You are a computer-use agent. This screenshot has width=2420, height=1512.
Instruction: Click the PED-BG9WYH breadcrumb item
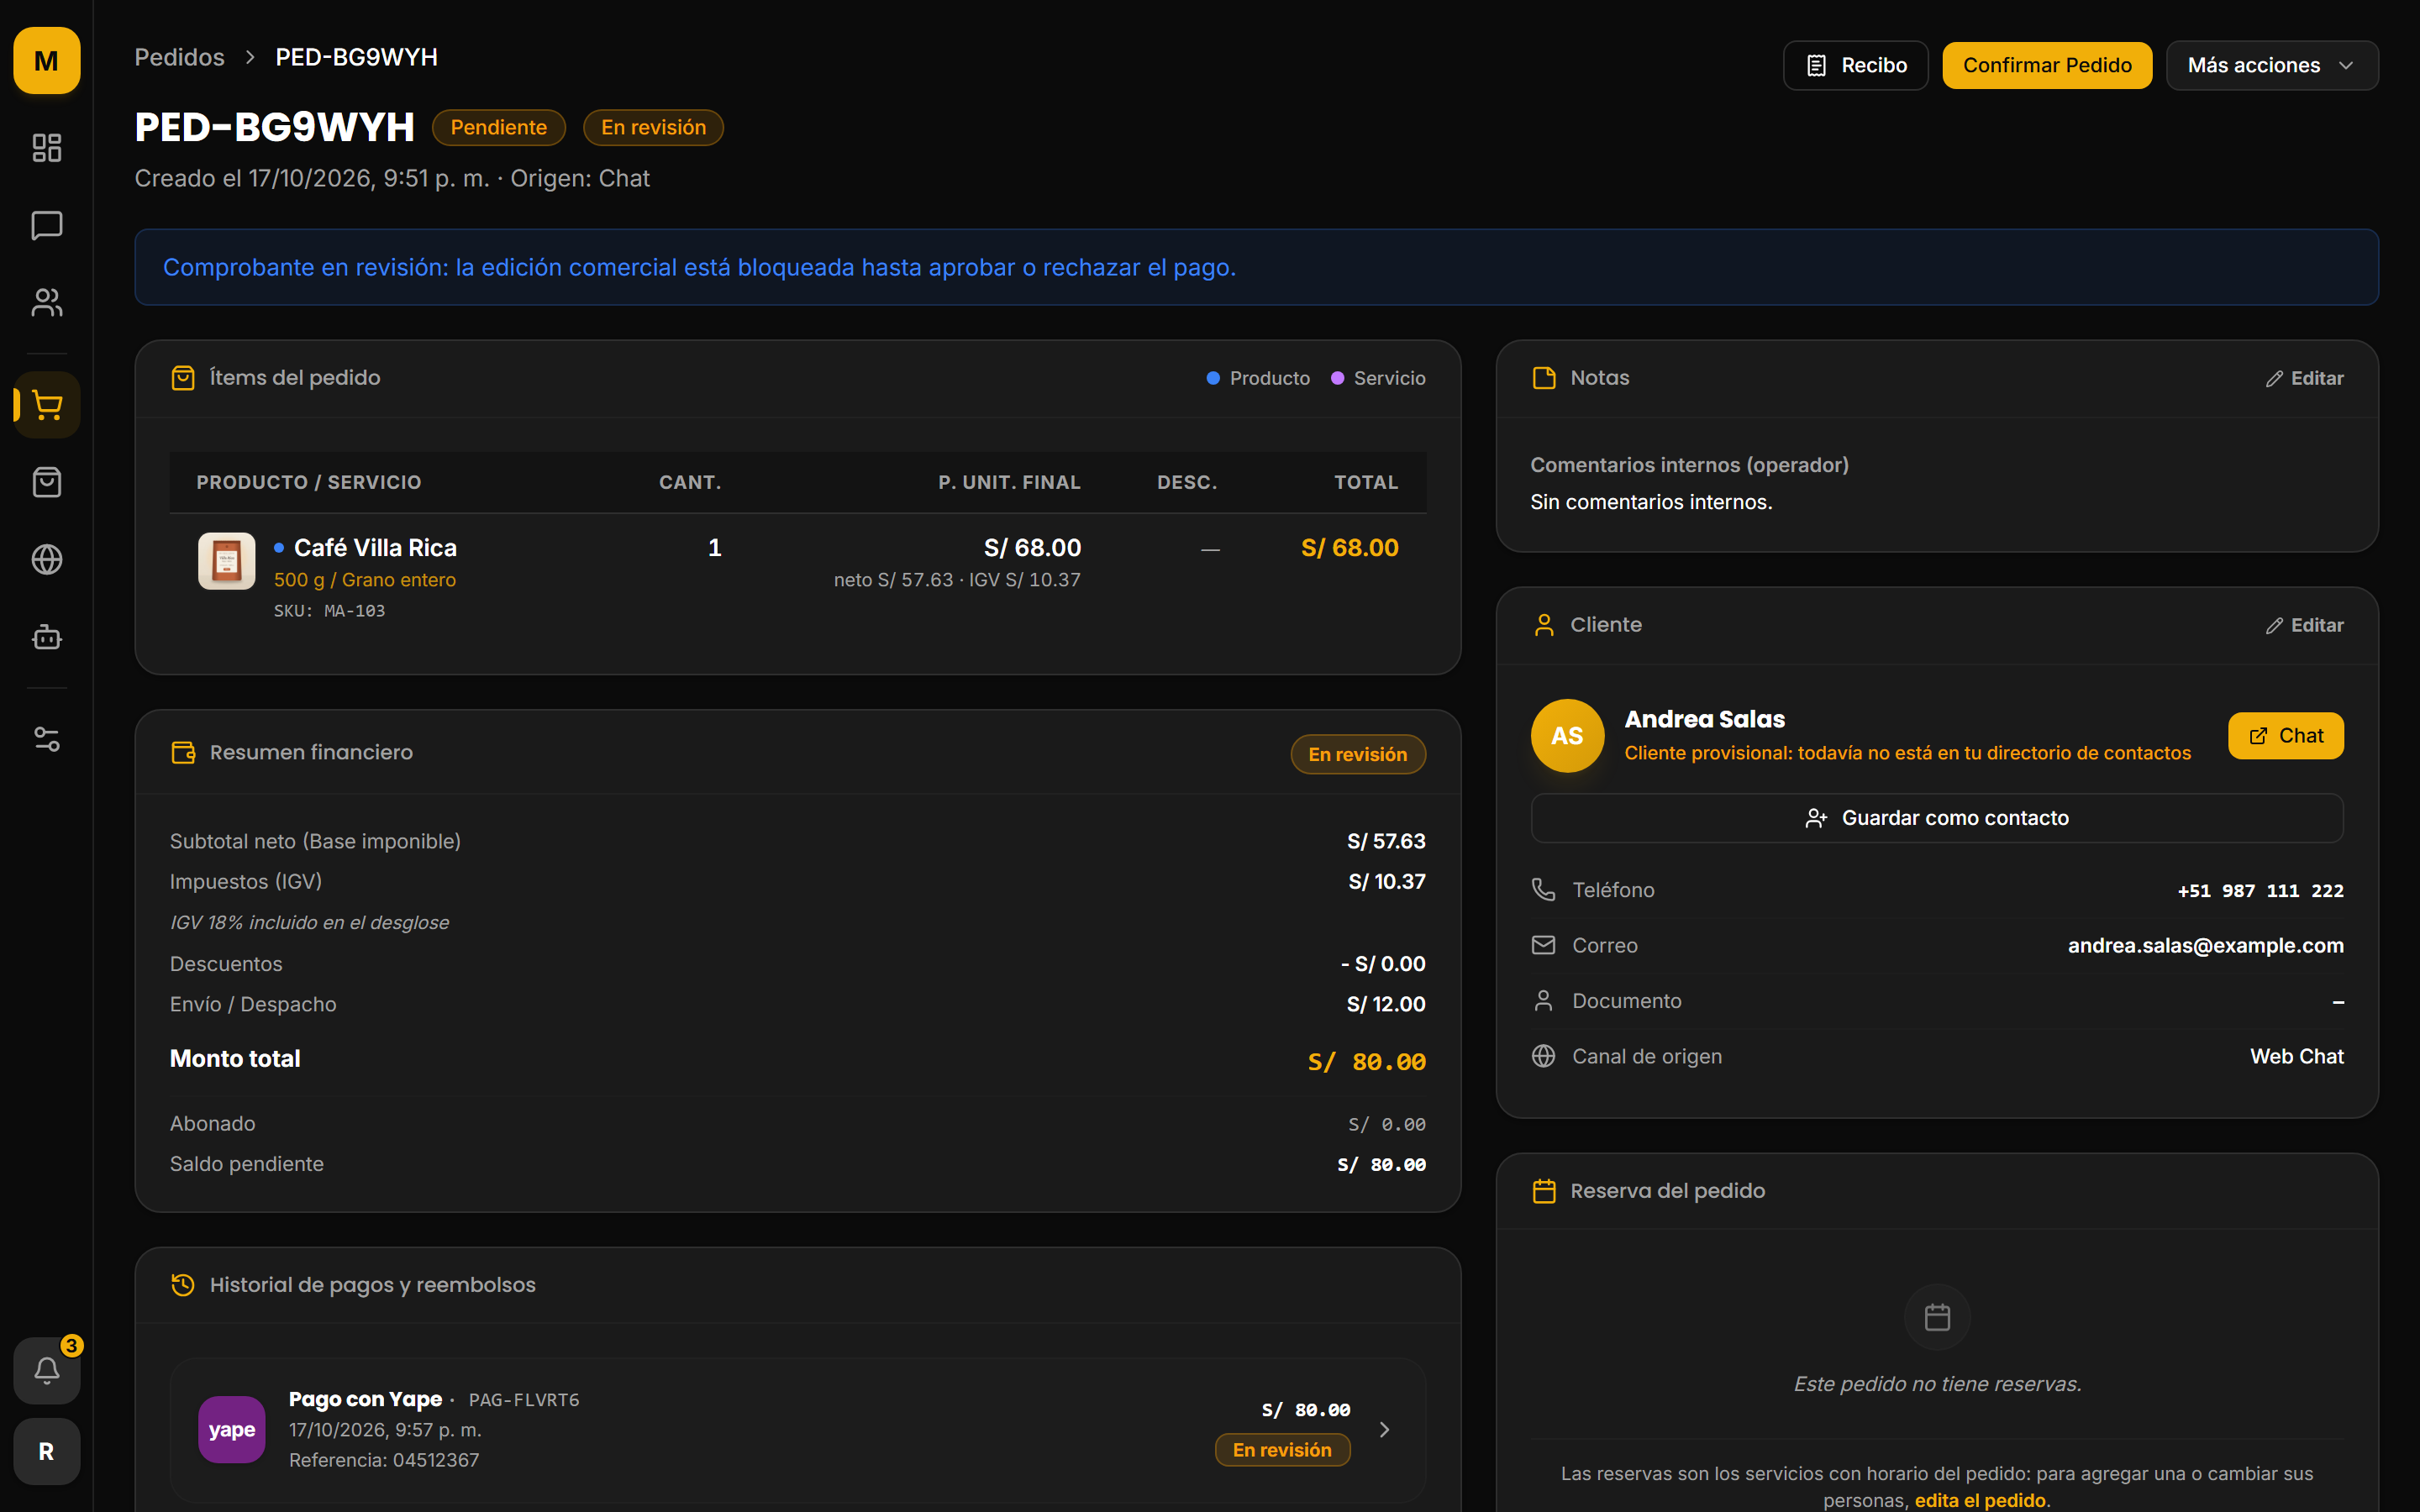[x=356, y=57]
